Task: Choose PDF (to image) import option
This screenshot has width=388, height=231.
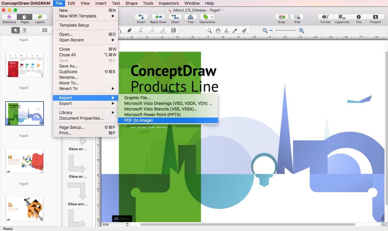Action: [168, 120]
